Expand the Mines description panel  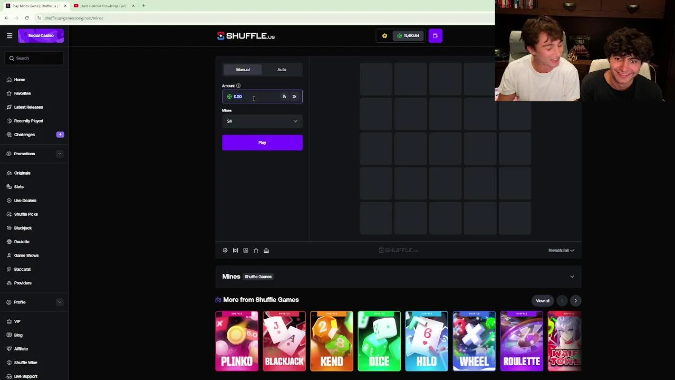click(x=572, y=277)
